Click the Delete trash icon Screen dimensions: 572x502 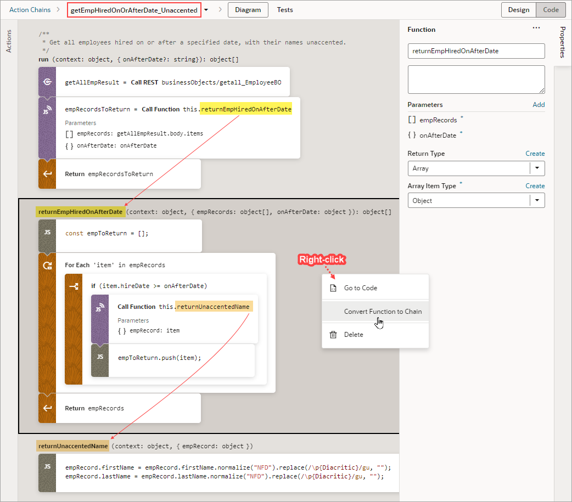point(333,335)
